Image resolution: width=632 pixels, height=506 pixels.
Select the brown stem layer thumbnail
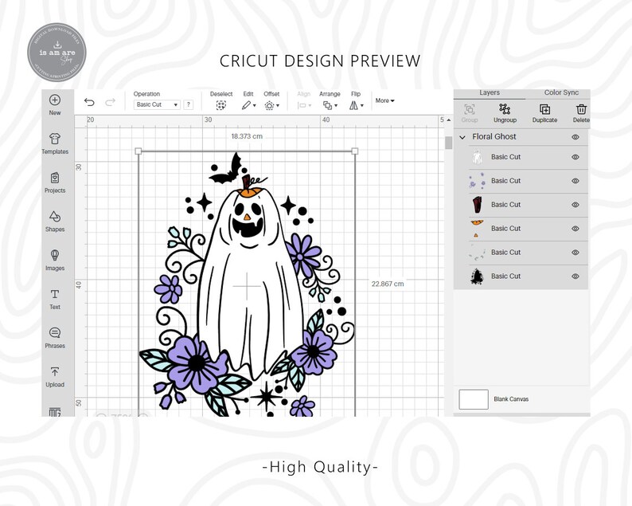pos(478,205)
